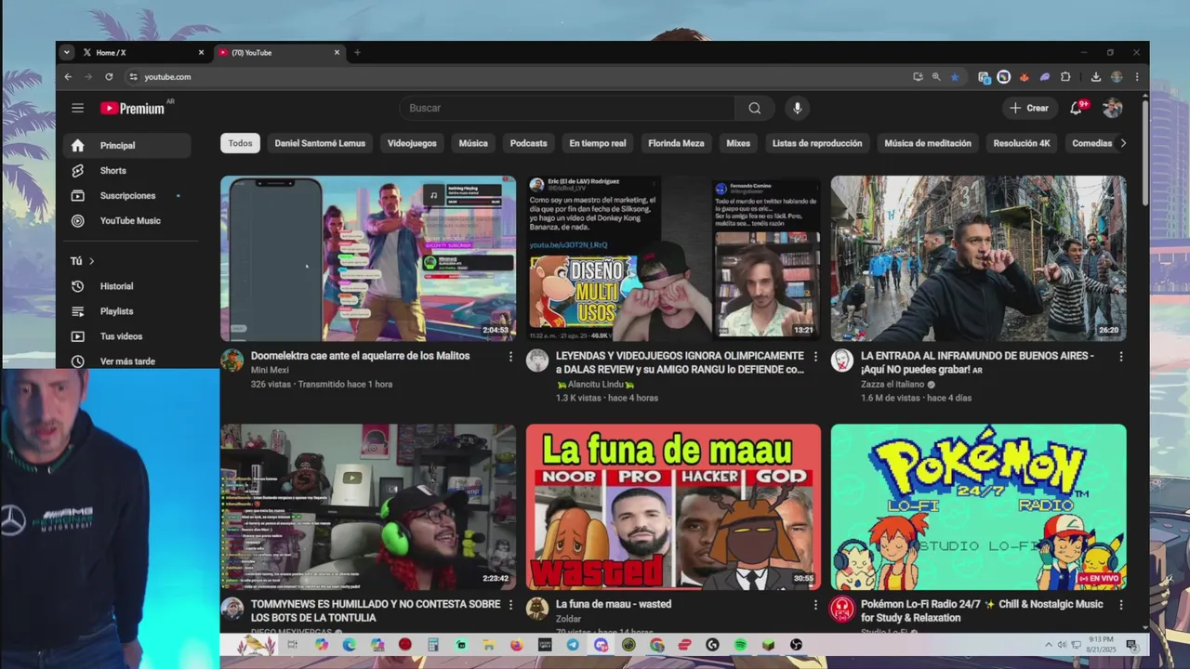This screenshot has width=1190, height=669.
Task: Click the zoom magnifier in address bar
Action: click(x=936, y=77)
